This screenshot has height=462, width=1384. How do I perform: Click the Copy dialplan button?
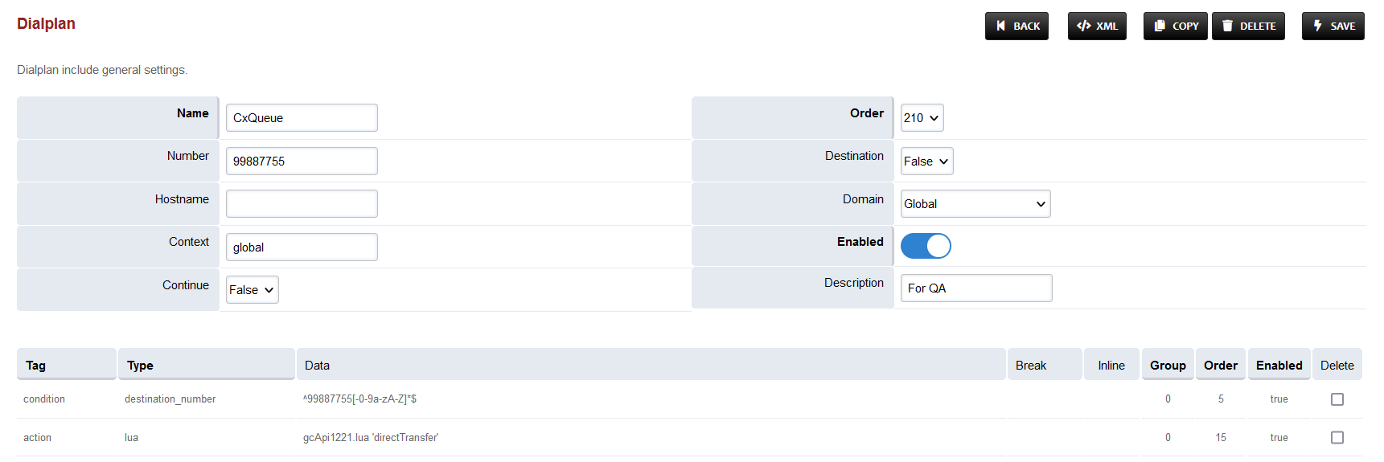click(1175, 26)
